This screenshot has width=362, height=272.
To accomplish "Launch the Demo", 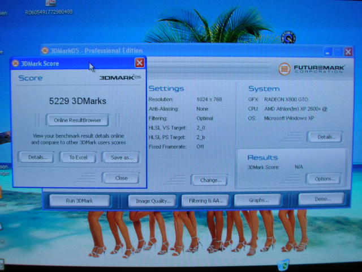I will [321, 199].
